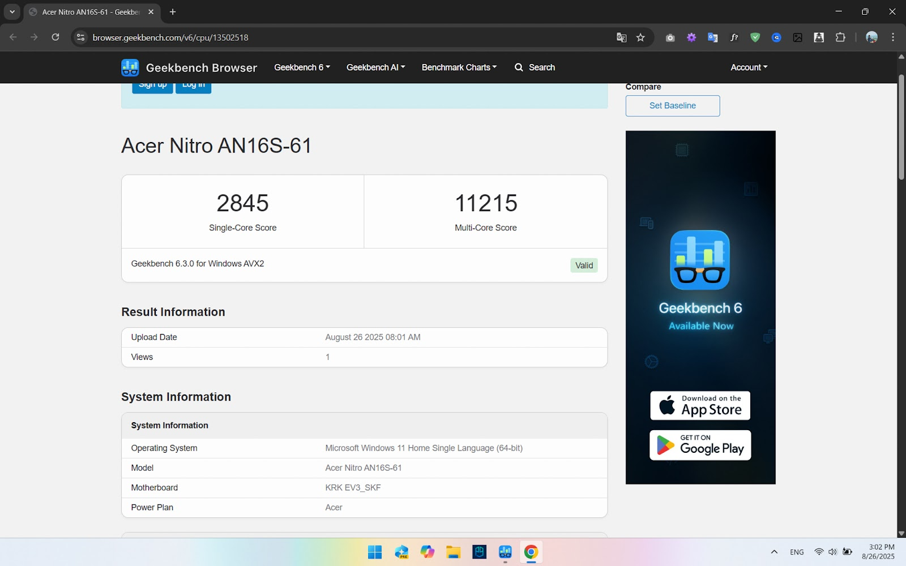Click the KRK EV3_SKF motherboard value
Screen dimensions: 906x566
353,488
